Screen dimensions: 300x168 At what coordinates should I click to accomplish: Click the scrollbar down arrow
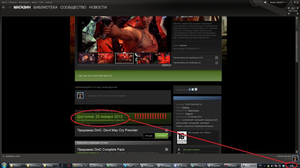tap(297, 152)
